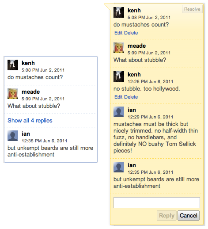Click kenh's avatar on the 5:08 PM expanded comment

point(119,12)
